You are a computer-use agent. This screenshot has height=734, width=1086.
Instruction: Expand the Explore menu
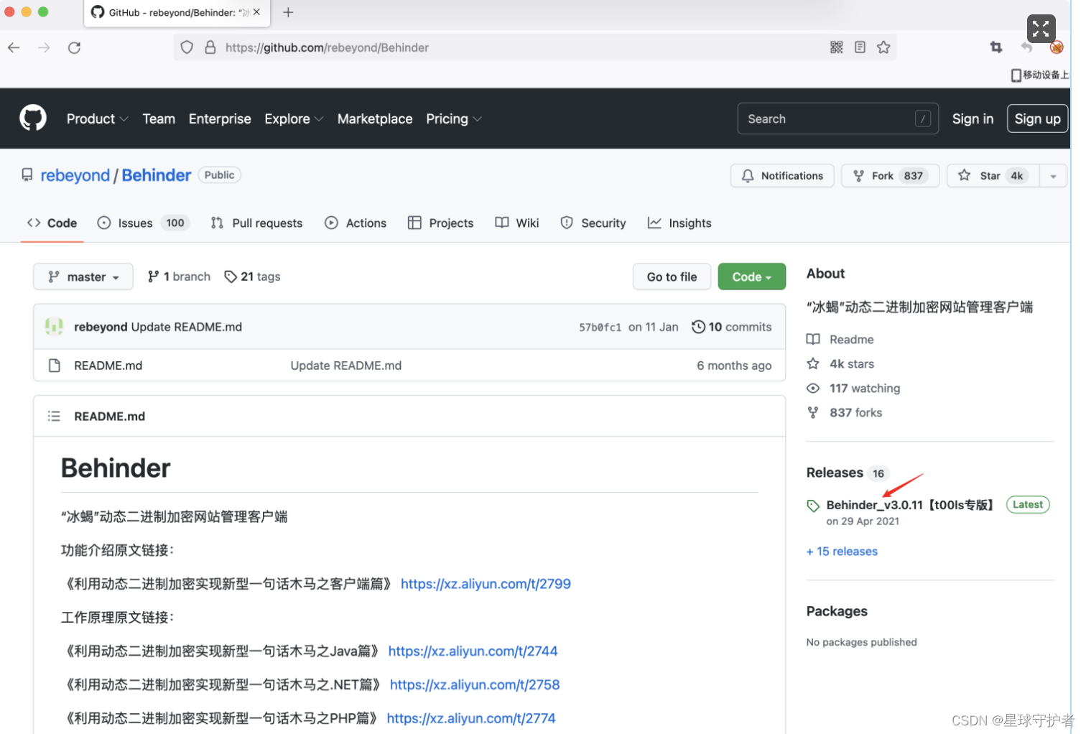point(294,119)
